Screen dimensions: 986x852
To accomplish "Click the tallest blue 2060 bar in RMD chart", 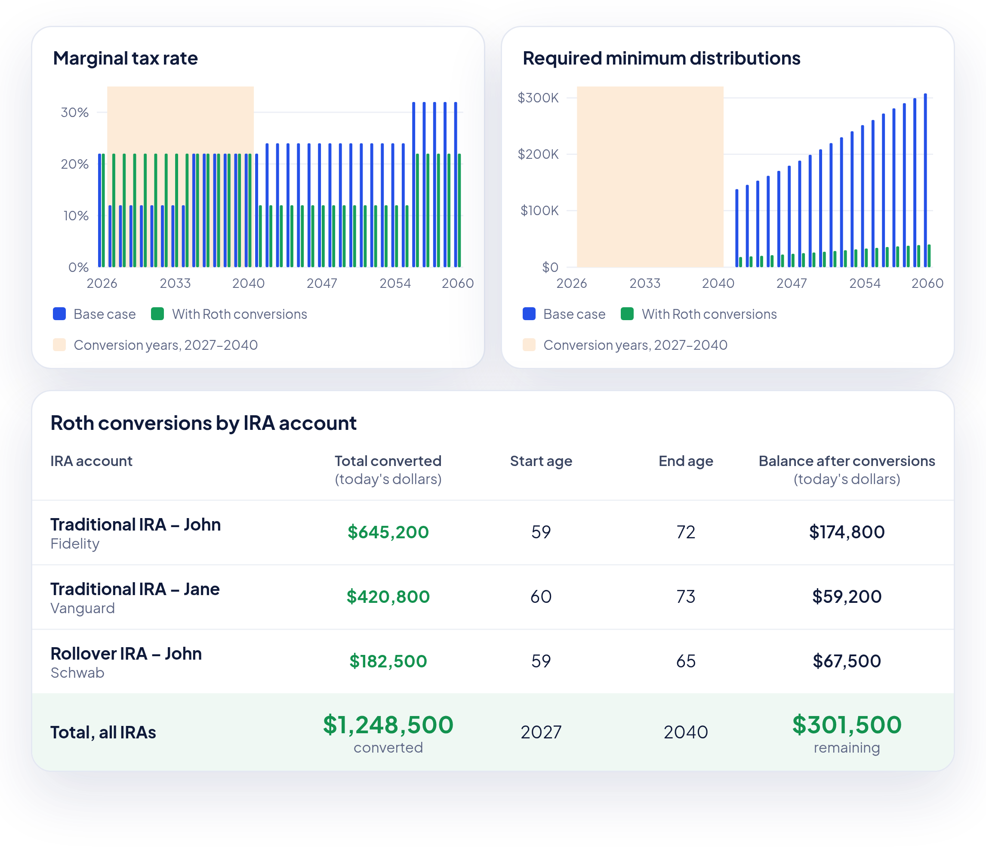I will tap(925, 180).
